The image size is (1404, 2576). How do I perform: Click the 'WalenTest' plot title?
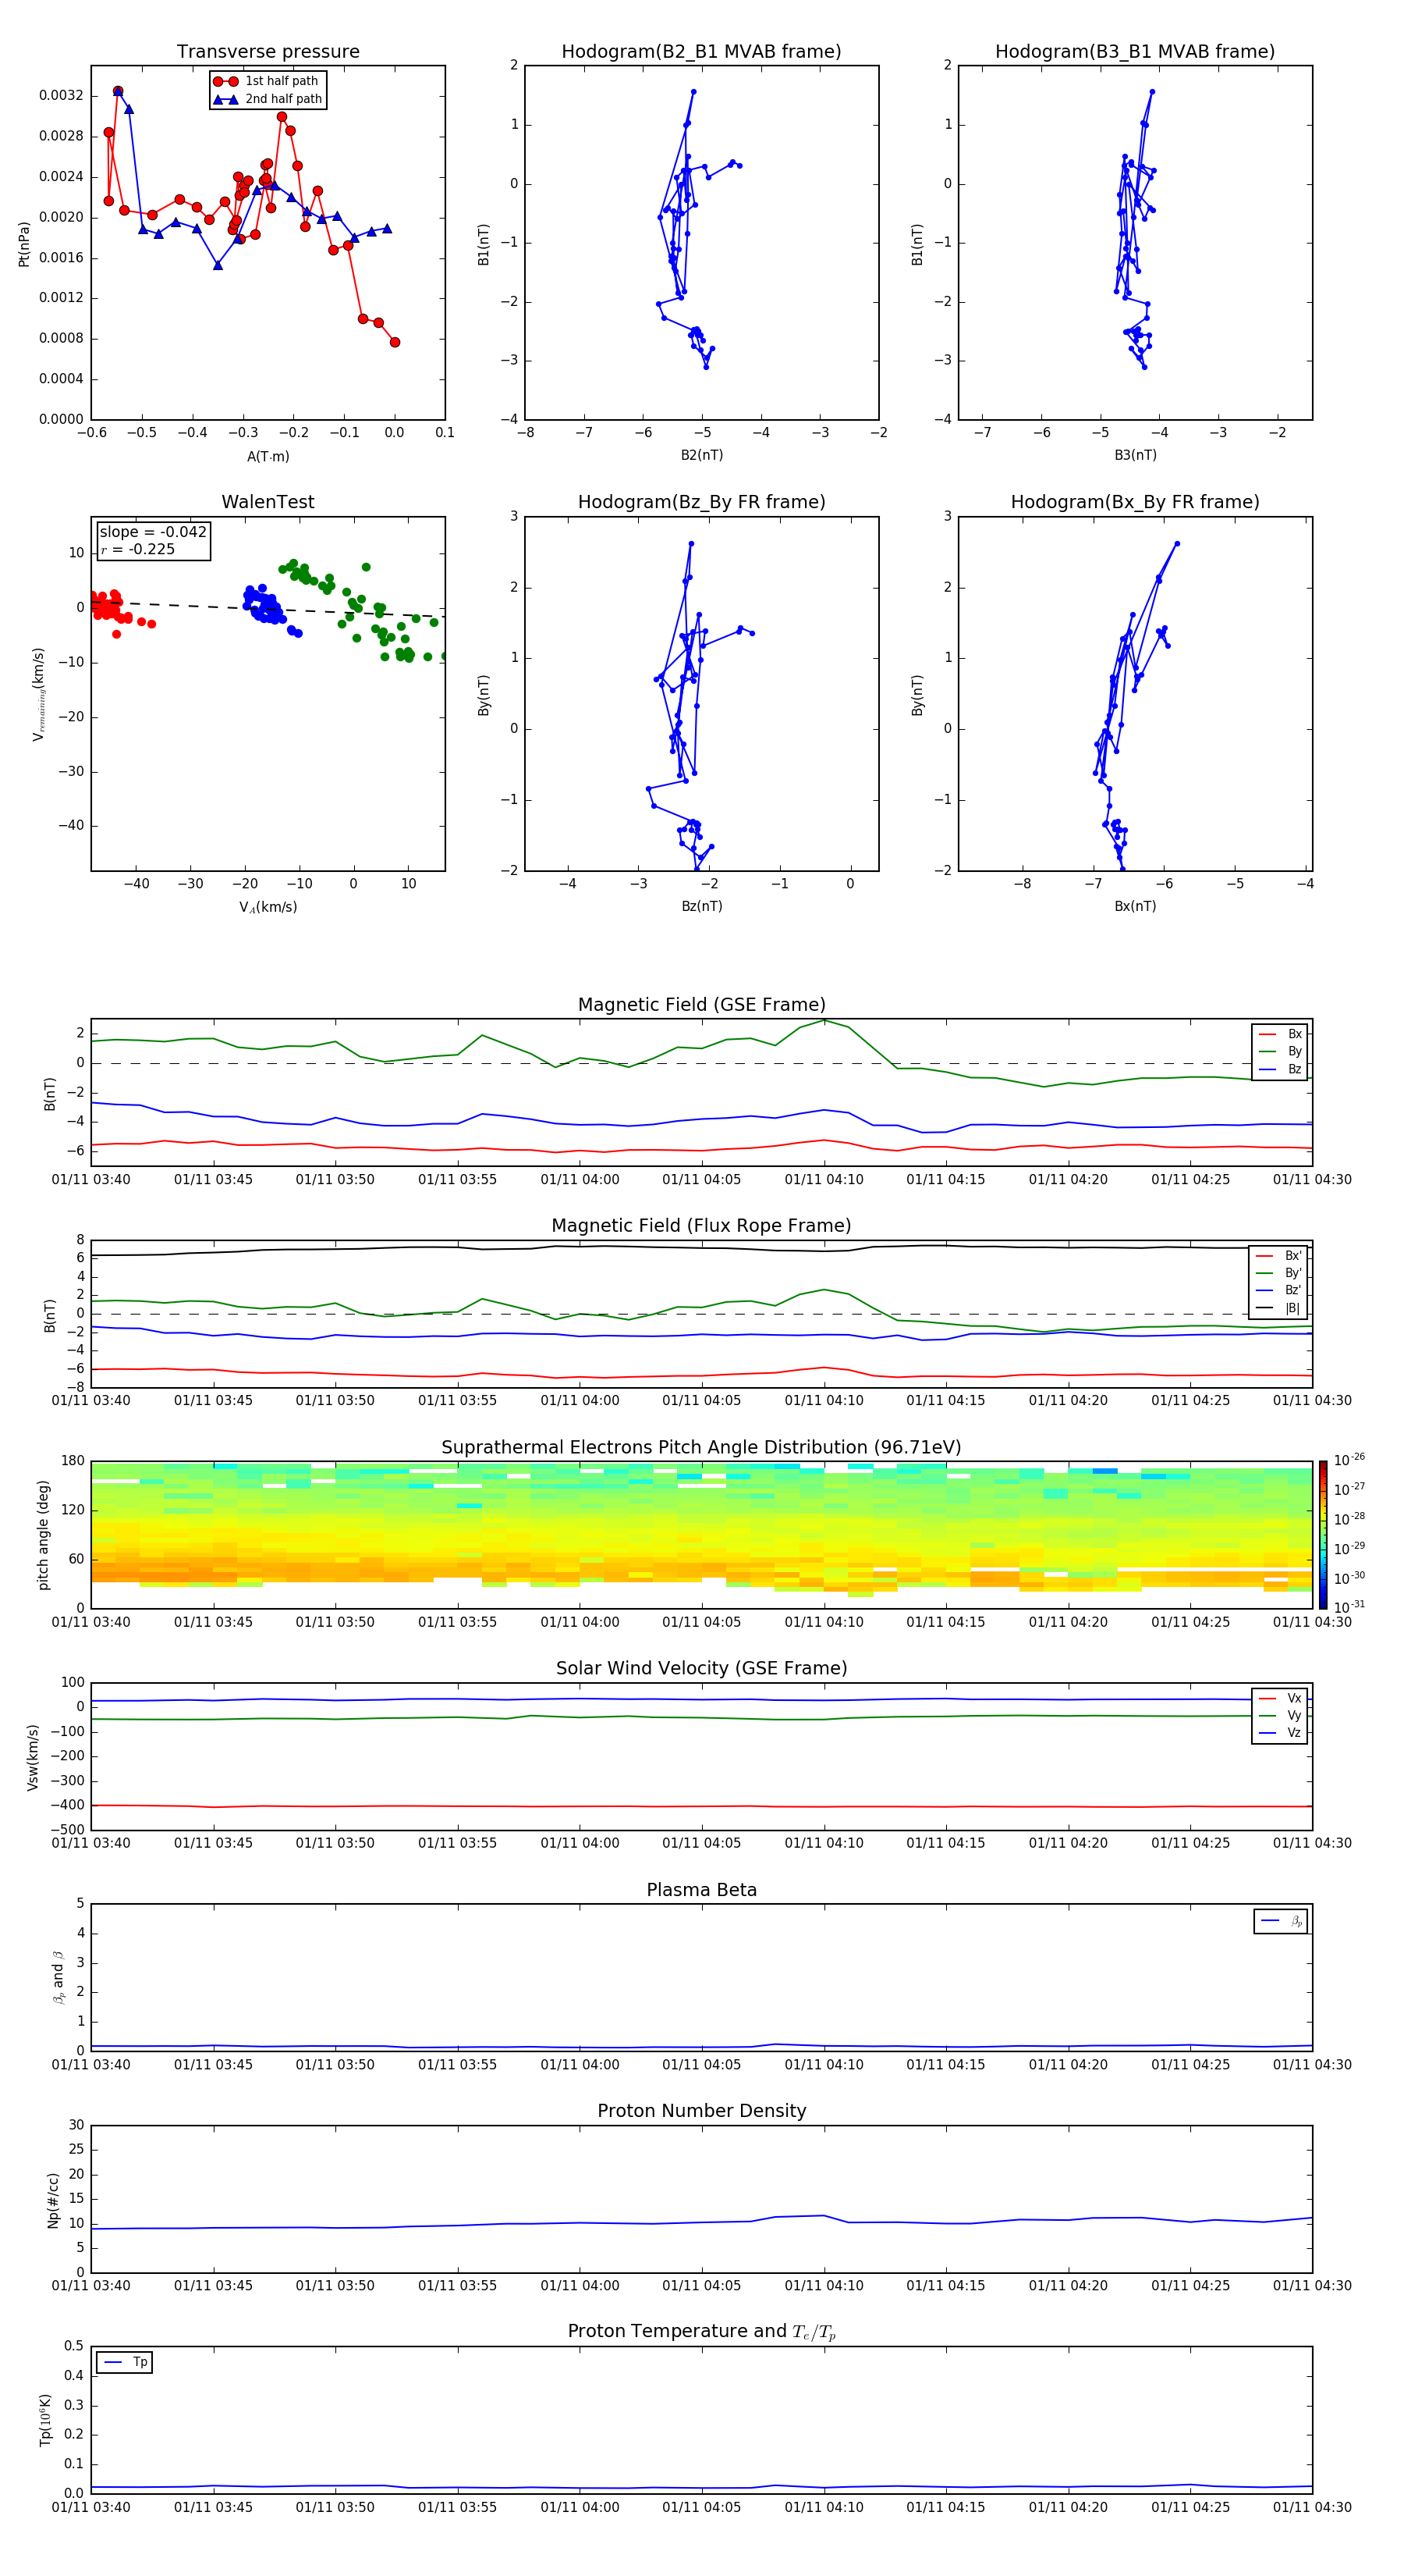(268, 502)
